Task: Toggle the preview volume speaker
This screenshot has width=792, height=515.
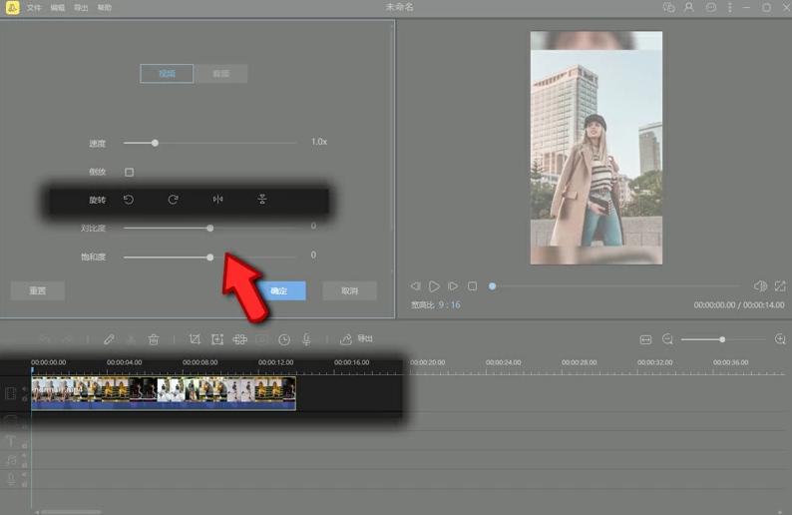Action: (760, 286)
